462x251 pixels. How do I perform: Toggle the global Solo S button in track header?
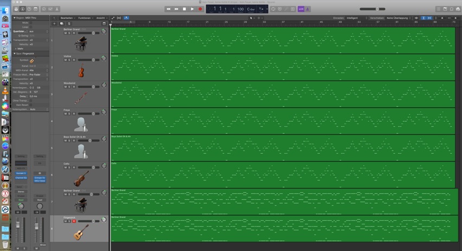click(x=69, y=23)
